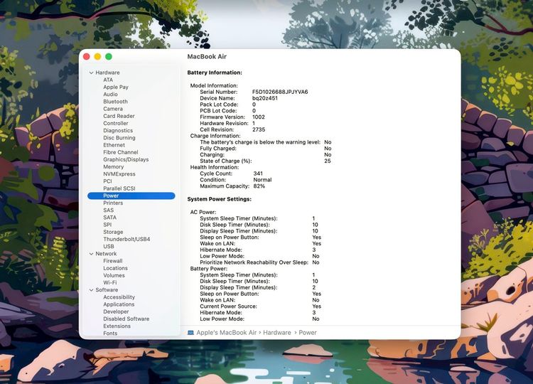Open Applications under Software
This screenshot has width=533, height=384.
click(119, 304)
